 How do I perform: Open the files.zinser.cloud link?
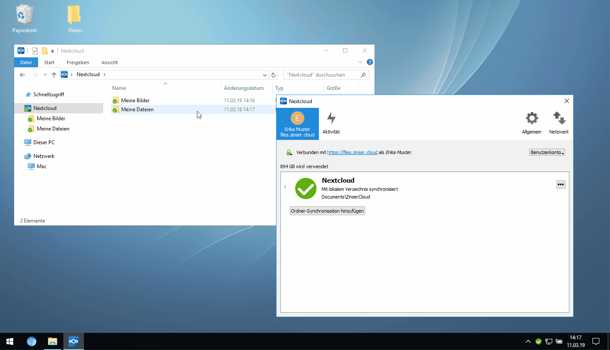click(352, 152)
